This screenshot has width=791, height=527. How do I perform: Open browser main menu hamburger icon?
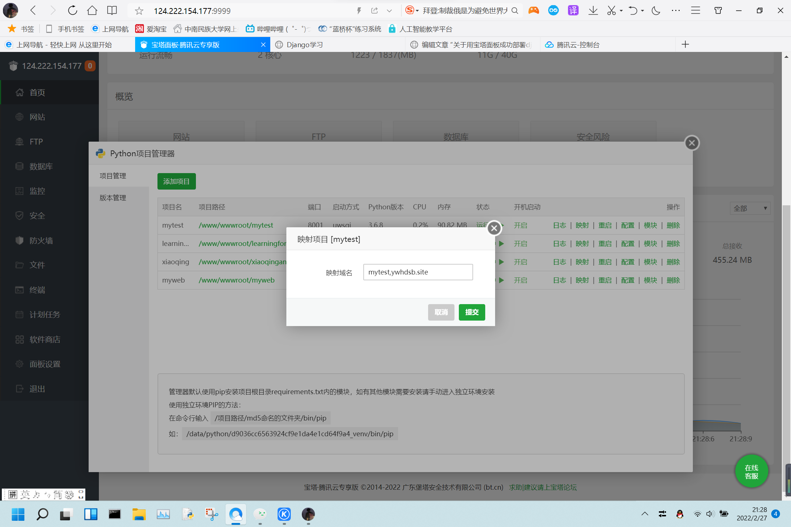tap(695, 11)
